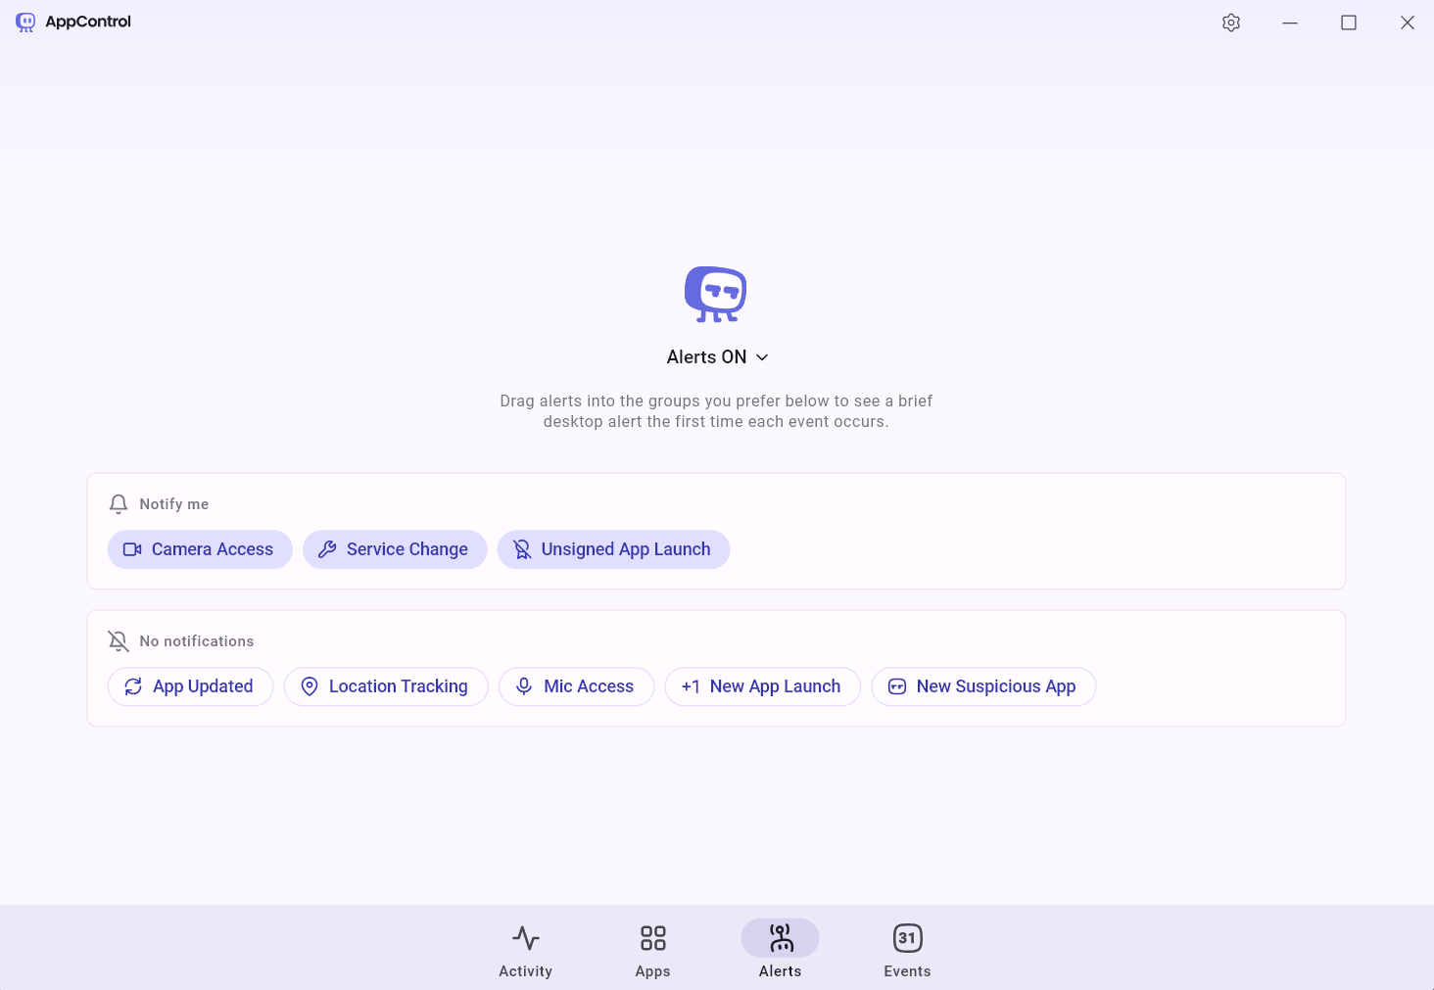Enable notifications for Mic Access
Image resolution: width=1434 pixels, height=990 pixels.
click(576, 686)
